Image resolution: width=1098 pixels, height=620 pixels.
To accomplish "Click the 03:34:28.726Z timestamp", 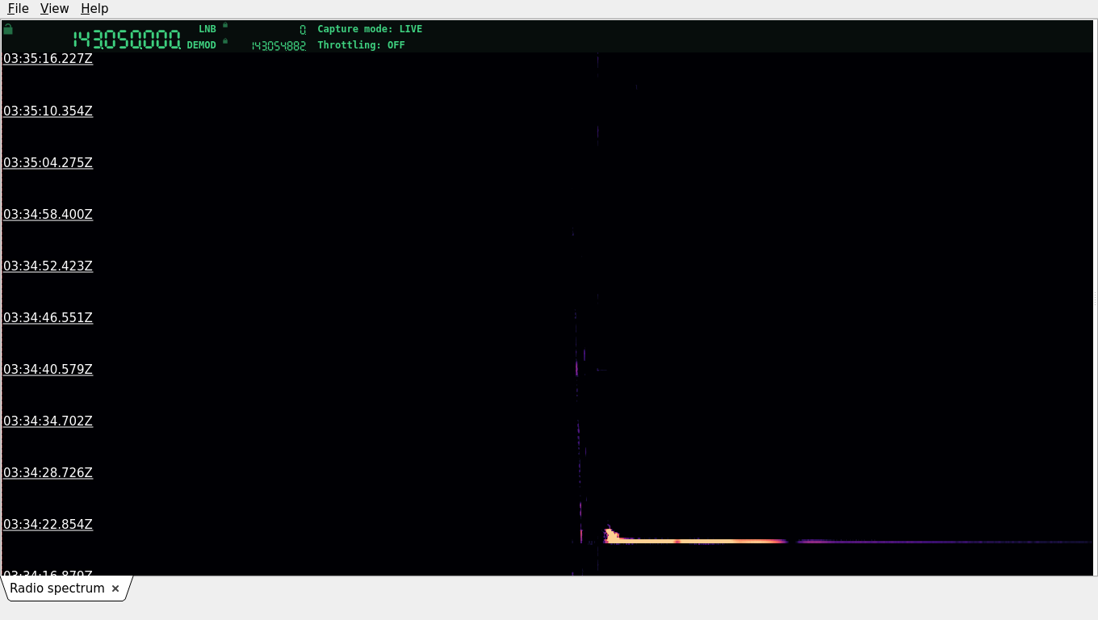I will pyautogui.click(x=48, y=472).
